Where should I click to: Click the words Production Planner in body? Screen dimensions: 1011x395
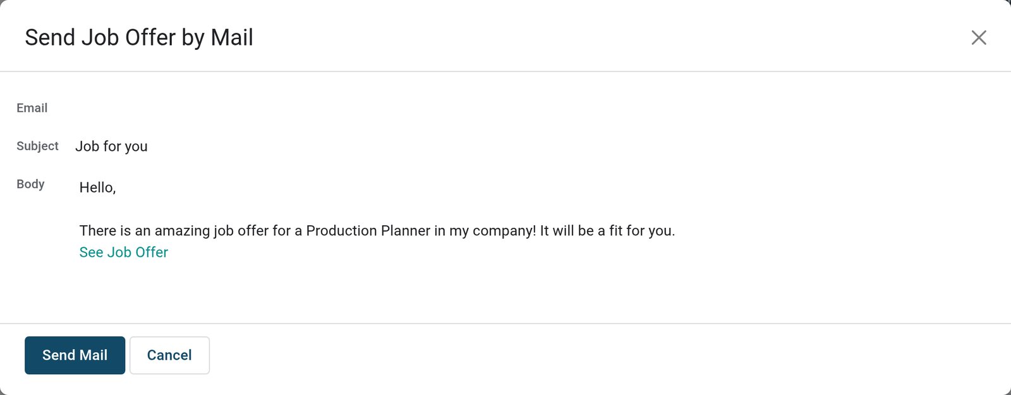point(368,231)
